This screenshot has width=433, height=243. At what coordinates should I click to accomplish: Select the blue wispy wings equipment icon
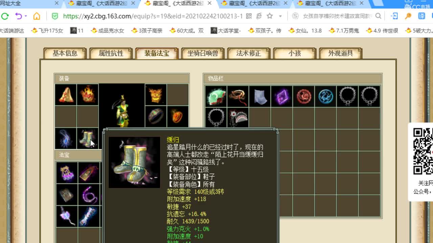click(66, 138)
